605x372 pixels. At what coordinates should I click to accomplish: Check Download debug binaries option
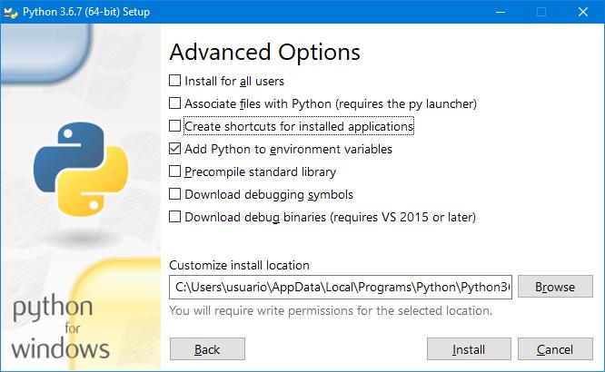(174, 217)
